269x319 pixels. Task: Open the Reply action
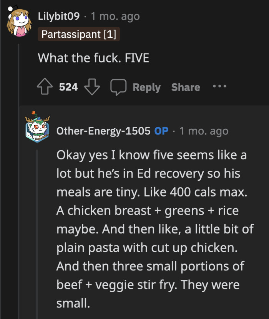[146, 87]
